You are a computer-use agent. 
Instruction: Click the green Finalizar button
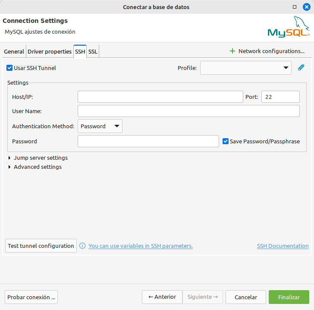tap(289, 297)
